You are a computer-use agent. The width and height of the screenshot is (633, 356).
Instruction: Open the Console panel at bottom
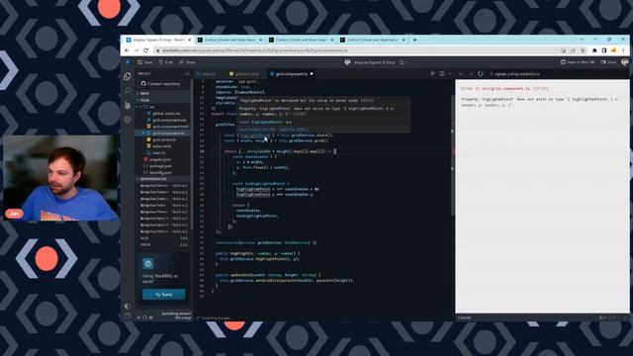tap(464, 317)
